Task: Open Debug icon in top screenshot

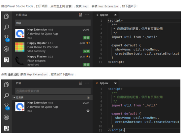Action: (6, 49)
